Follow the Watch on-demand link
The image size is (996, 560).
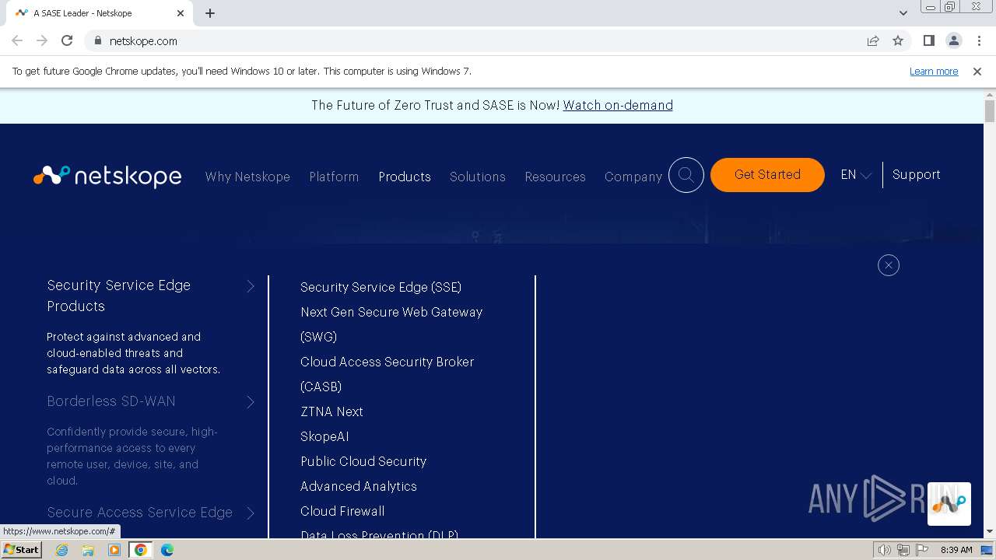coord(618,105)
